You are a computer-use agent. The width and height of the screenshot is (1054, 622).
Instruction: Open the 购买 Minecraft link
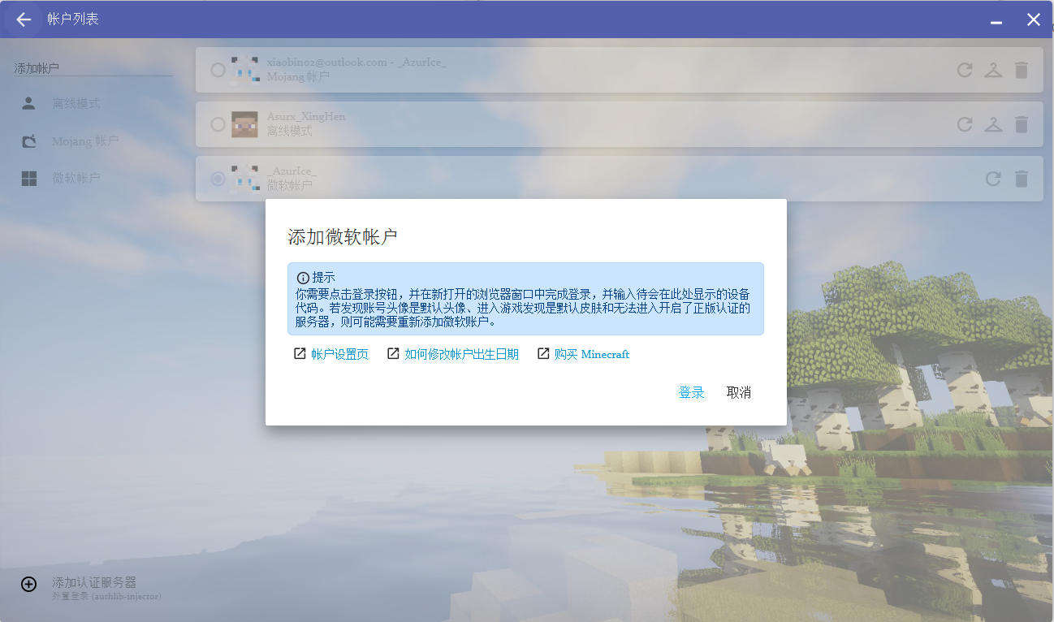(591, 354)
